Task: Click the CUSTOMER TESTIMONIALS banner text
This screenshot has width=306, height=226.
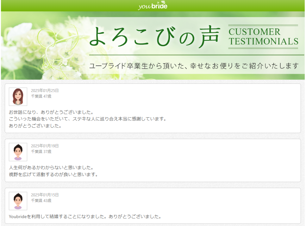Action: coord(263,37)
